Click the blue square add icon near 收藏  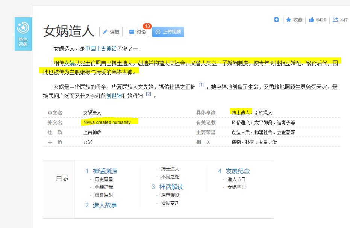pyautogui.click(x=277, y=20)
